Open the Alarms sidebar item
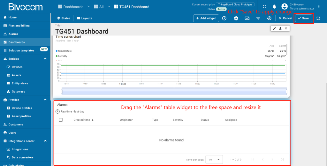 pos(25,34)
